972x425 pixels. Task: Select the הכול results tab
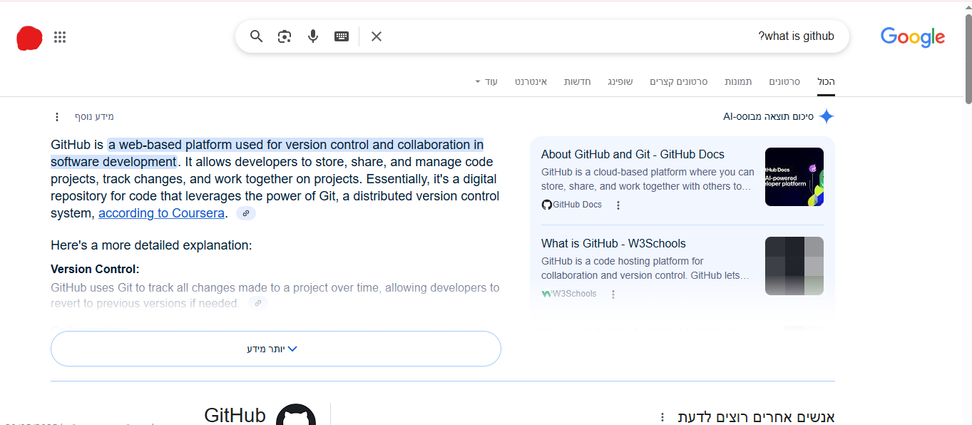(826, 82)
